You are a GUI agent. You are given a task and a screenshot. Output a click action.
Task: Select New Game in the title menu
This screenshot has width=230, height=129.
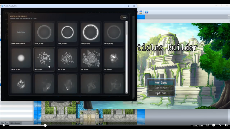(161, 83)
